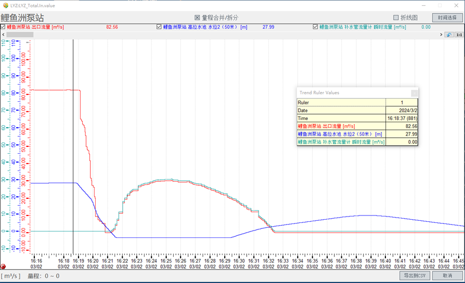Click the 取消 cancel button

click(x=447, y=275)
